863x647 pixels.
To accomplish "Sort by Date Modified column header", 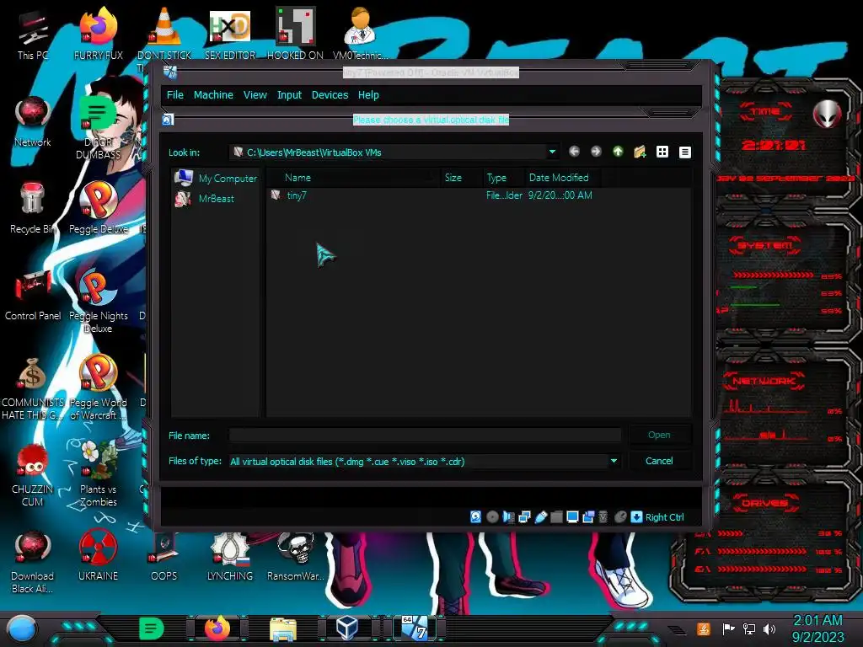I will pyautogui.click(x=561, y=178).
